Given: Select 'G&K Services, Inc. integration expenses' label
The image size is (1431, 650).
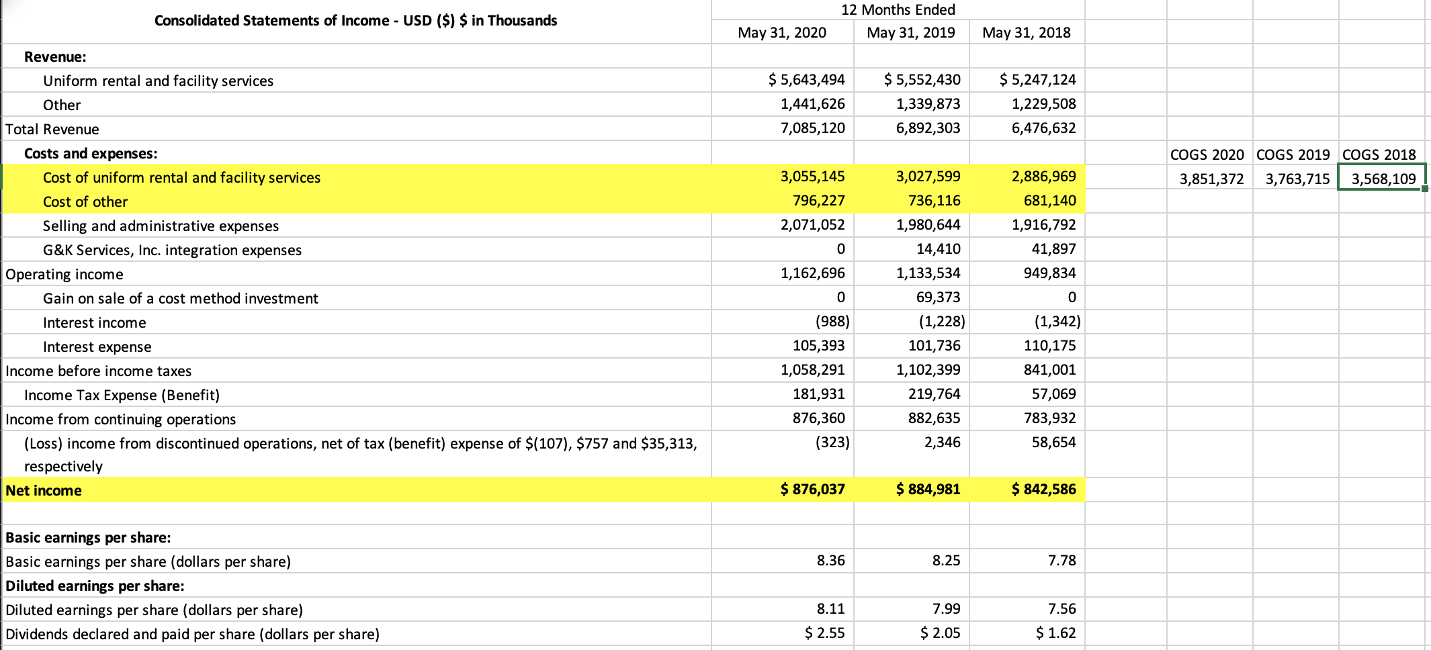Looking at the screenshot, I should [172, 250].
